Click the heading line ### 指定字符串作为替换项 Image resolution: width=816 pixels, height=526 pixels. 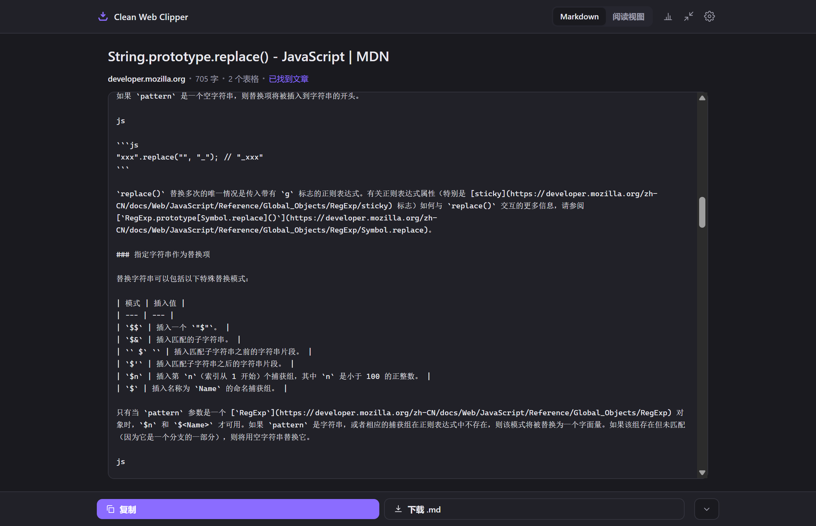point(163,254)
